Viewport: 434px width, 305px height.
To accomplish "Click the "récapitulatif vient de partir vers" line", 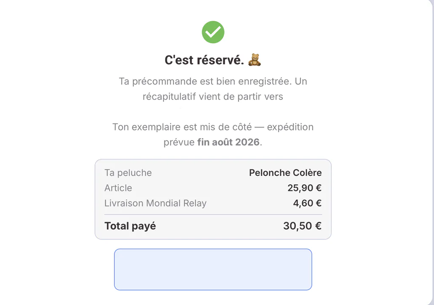I will pyautogui.click(x=213, y=97).
